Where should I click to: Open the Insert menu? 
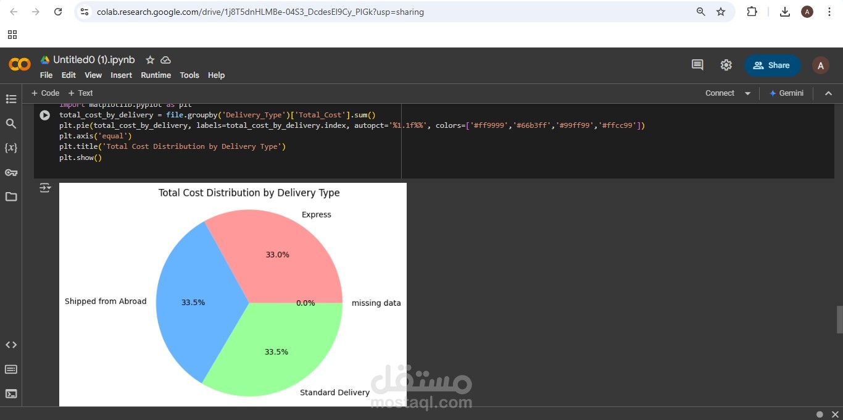pos(122,75)
